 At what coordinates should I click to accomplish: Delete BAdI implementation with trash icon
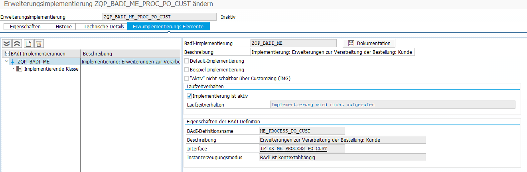(x=39, y=43)
